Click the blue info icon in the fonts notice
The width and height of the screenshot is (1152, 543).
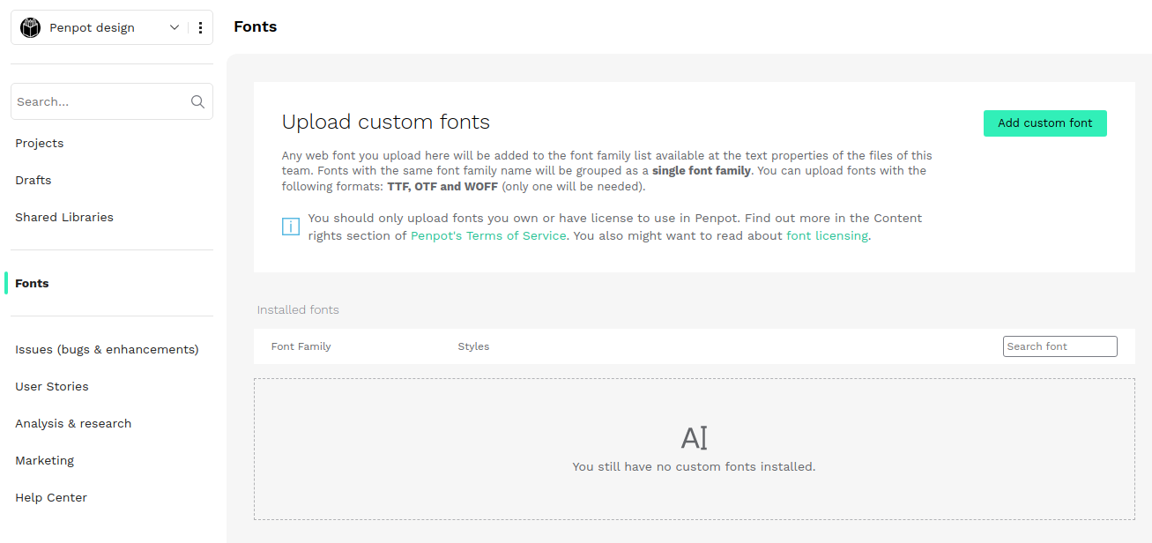[x=291, y=227]
